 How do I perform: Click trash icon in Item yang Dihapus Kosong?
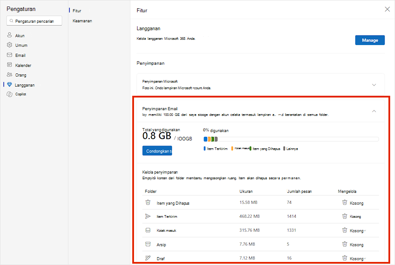(345, 202)
